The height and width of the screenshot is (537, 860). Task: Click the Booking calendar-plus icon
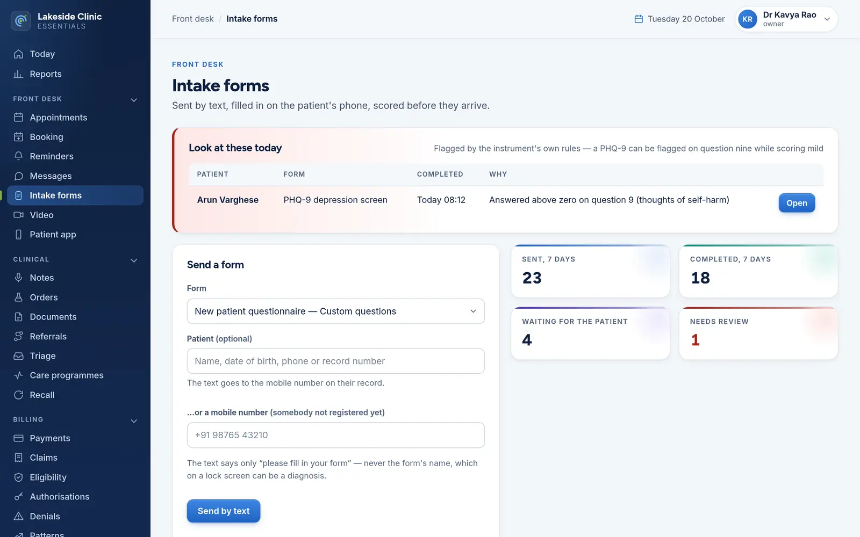[x=18, y=137]
